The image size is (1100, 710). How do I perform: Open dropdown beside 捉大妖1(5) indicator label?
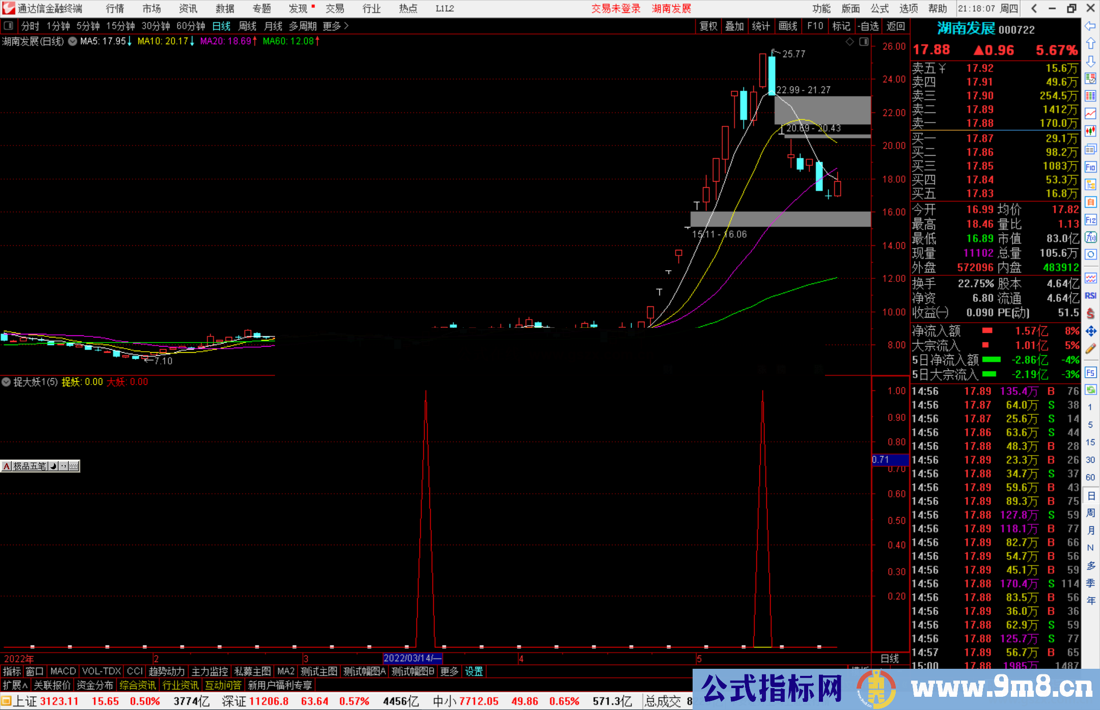(6, 382)
